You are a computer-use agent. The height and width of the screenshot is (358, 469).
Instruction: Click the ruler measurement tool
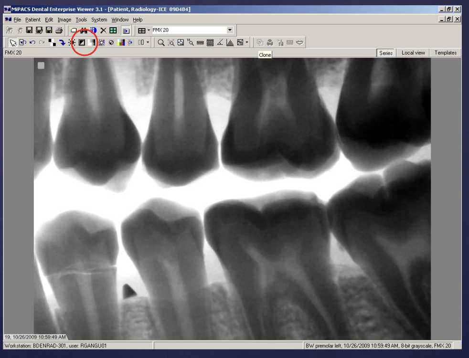click(x=200, y=42)
